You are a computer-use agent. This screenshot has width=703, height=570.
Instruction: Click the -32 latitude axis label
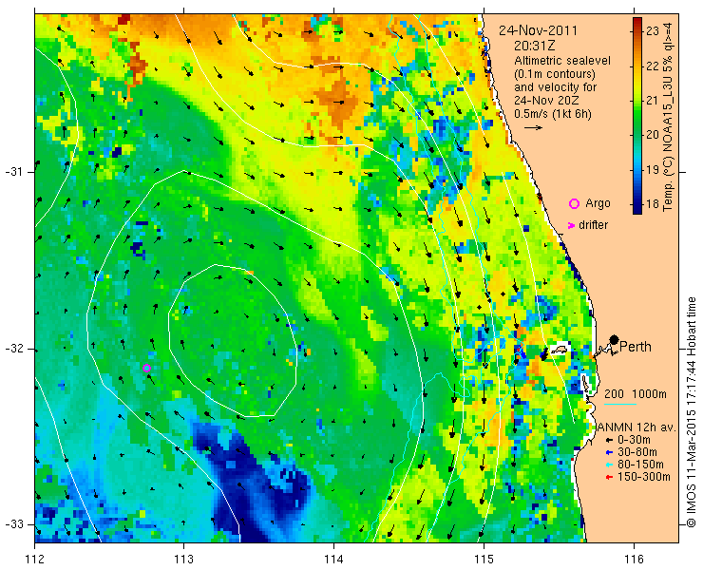[13, 349]
